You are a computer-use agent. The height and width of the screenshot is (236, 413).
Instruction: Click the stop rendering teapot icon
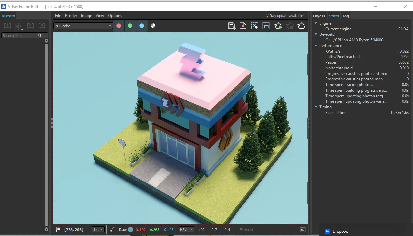click(290, 26)
